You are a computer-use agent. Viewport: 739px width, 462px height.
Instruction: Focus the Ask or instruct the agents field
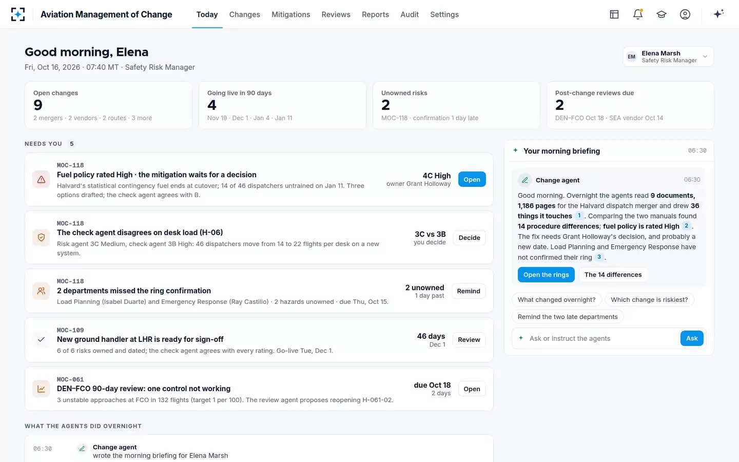(601, 338)
